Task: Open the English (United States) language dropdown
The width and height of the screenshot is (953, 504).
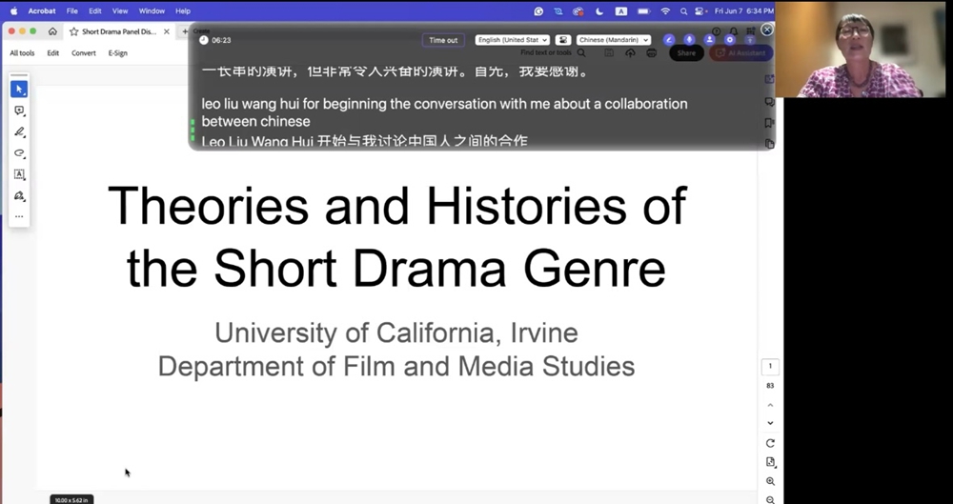Action: (513, 40)
